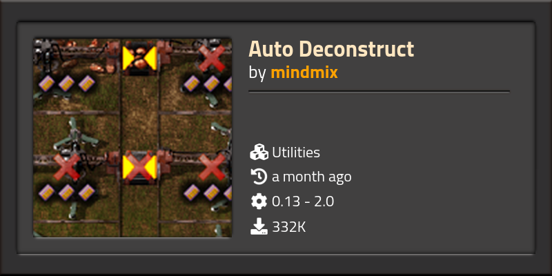Visit author mindmix's profile

304,72
